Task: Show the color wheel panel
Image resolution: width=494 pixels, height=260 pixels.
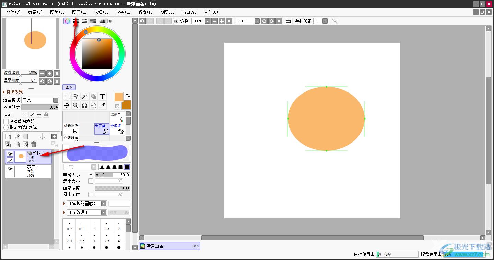Action: tap(68, 21)
